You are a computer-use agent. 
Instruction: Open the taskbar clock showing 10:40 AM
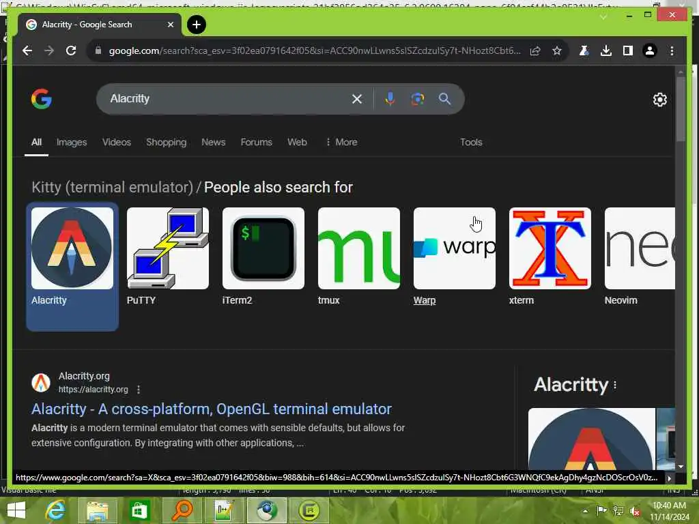pyautogui.click(x=669, y=511)
